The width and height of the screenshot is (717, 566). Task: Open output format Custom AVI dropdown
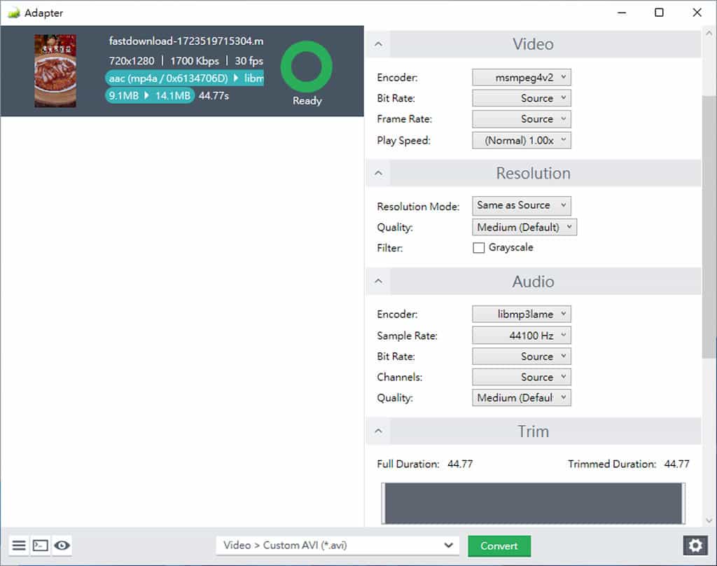pos(337,546)
